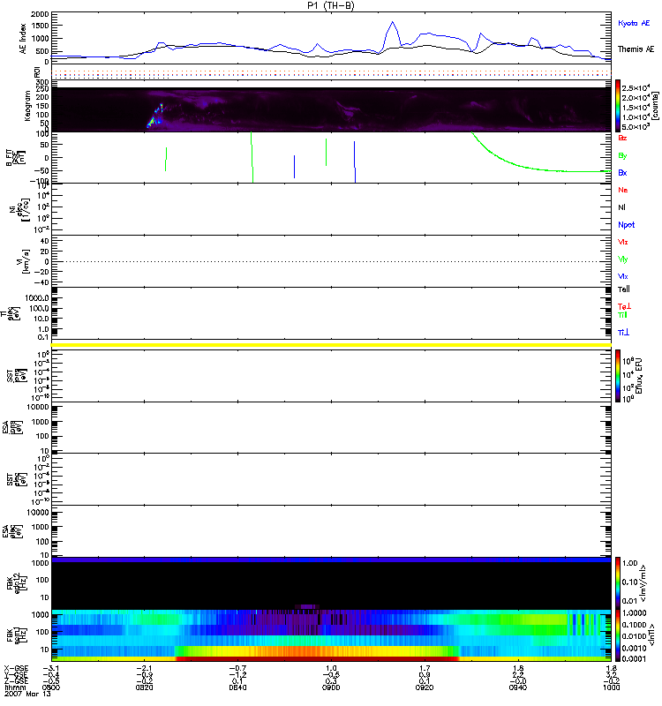This screenshot has height=706, width=662.
Task: Click the blue band atop the FBK edc12 panel
Action: tap(331, 560)
